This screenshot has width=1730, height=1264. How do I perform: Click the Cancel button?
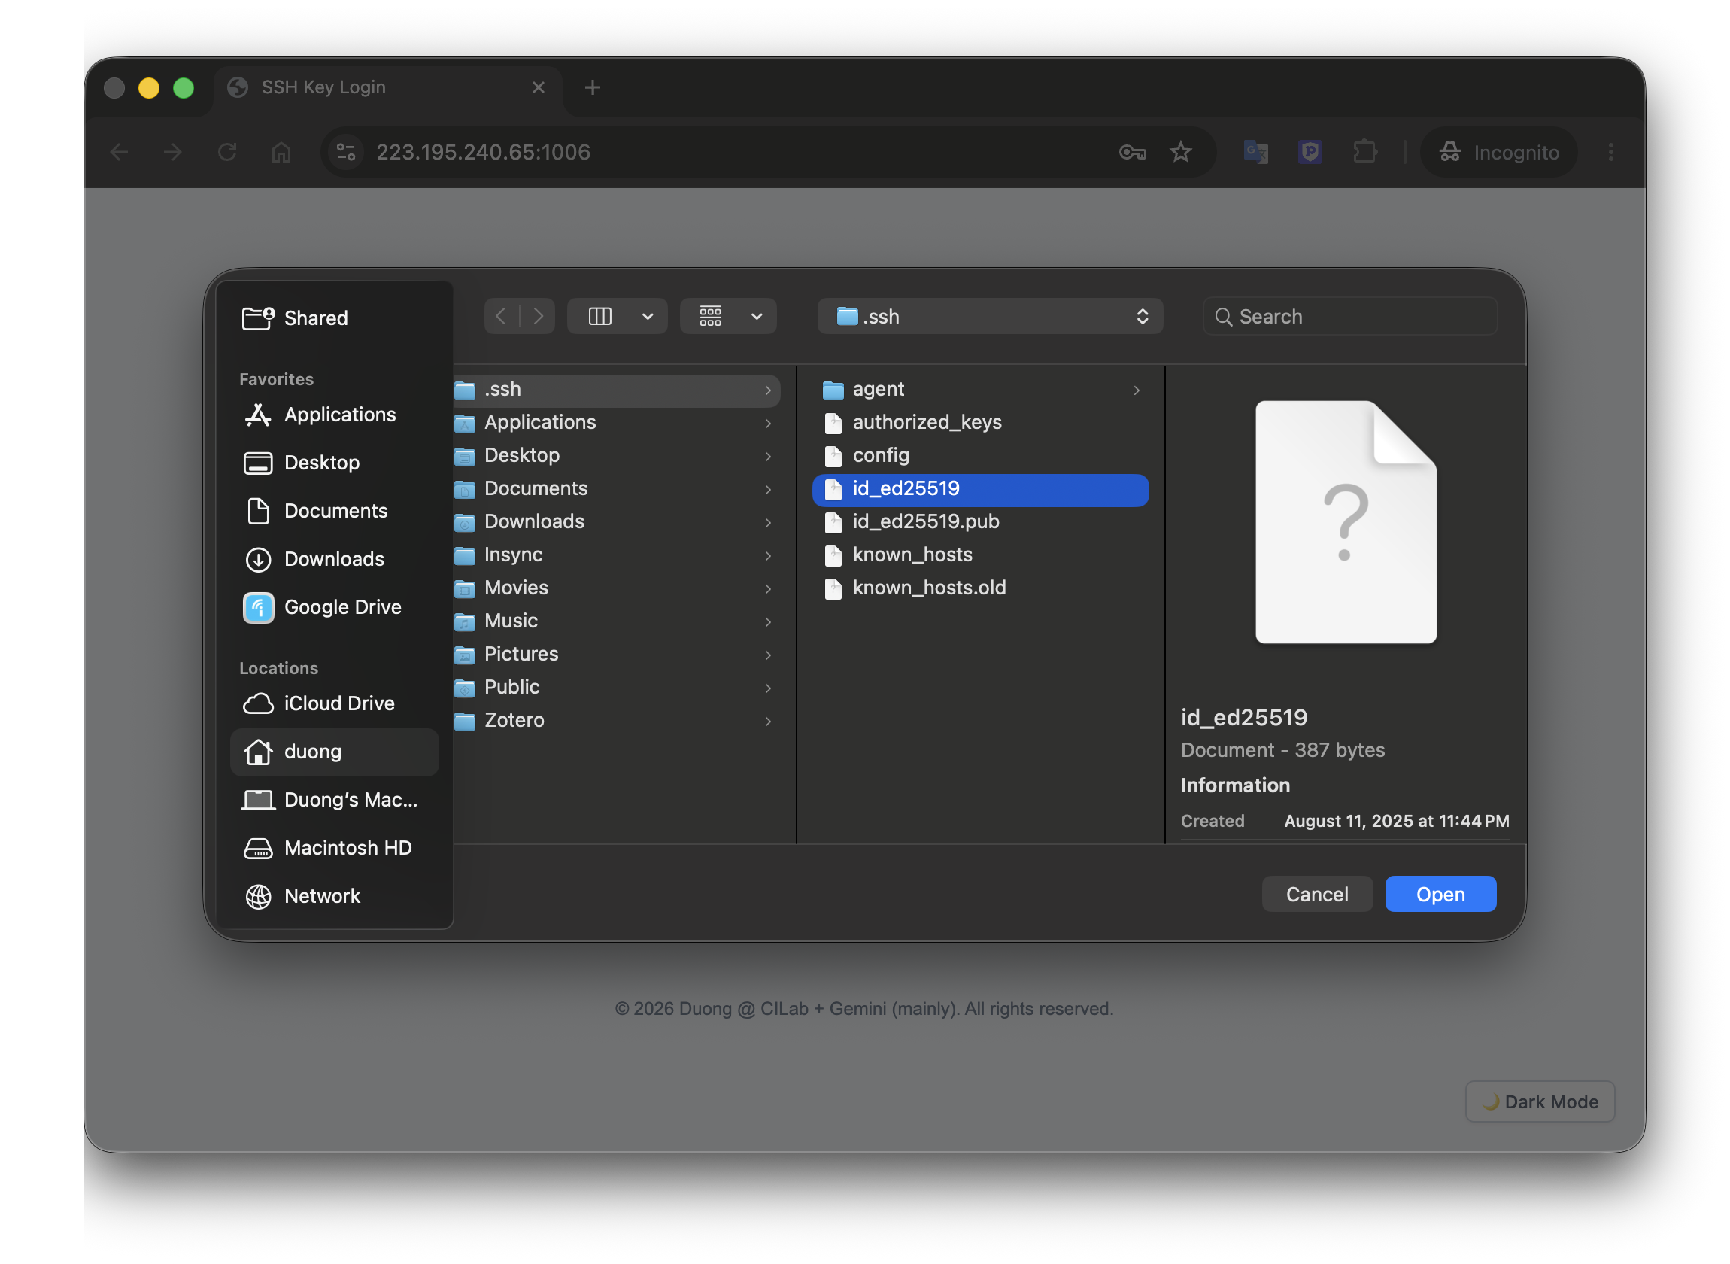[x=1317, y=895]
